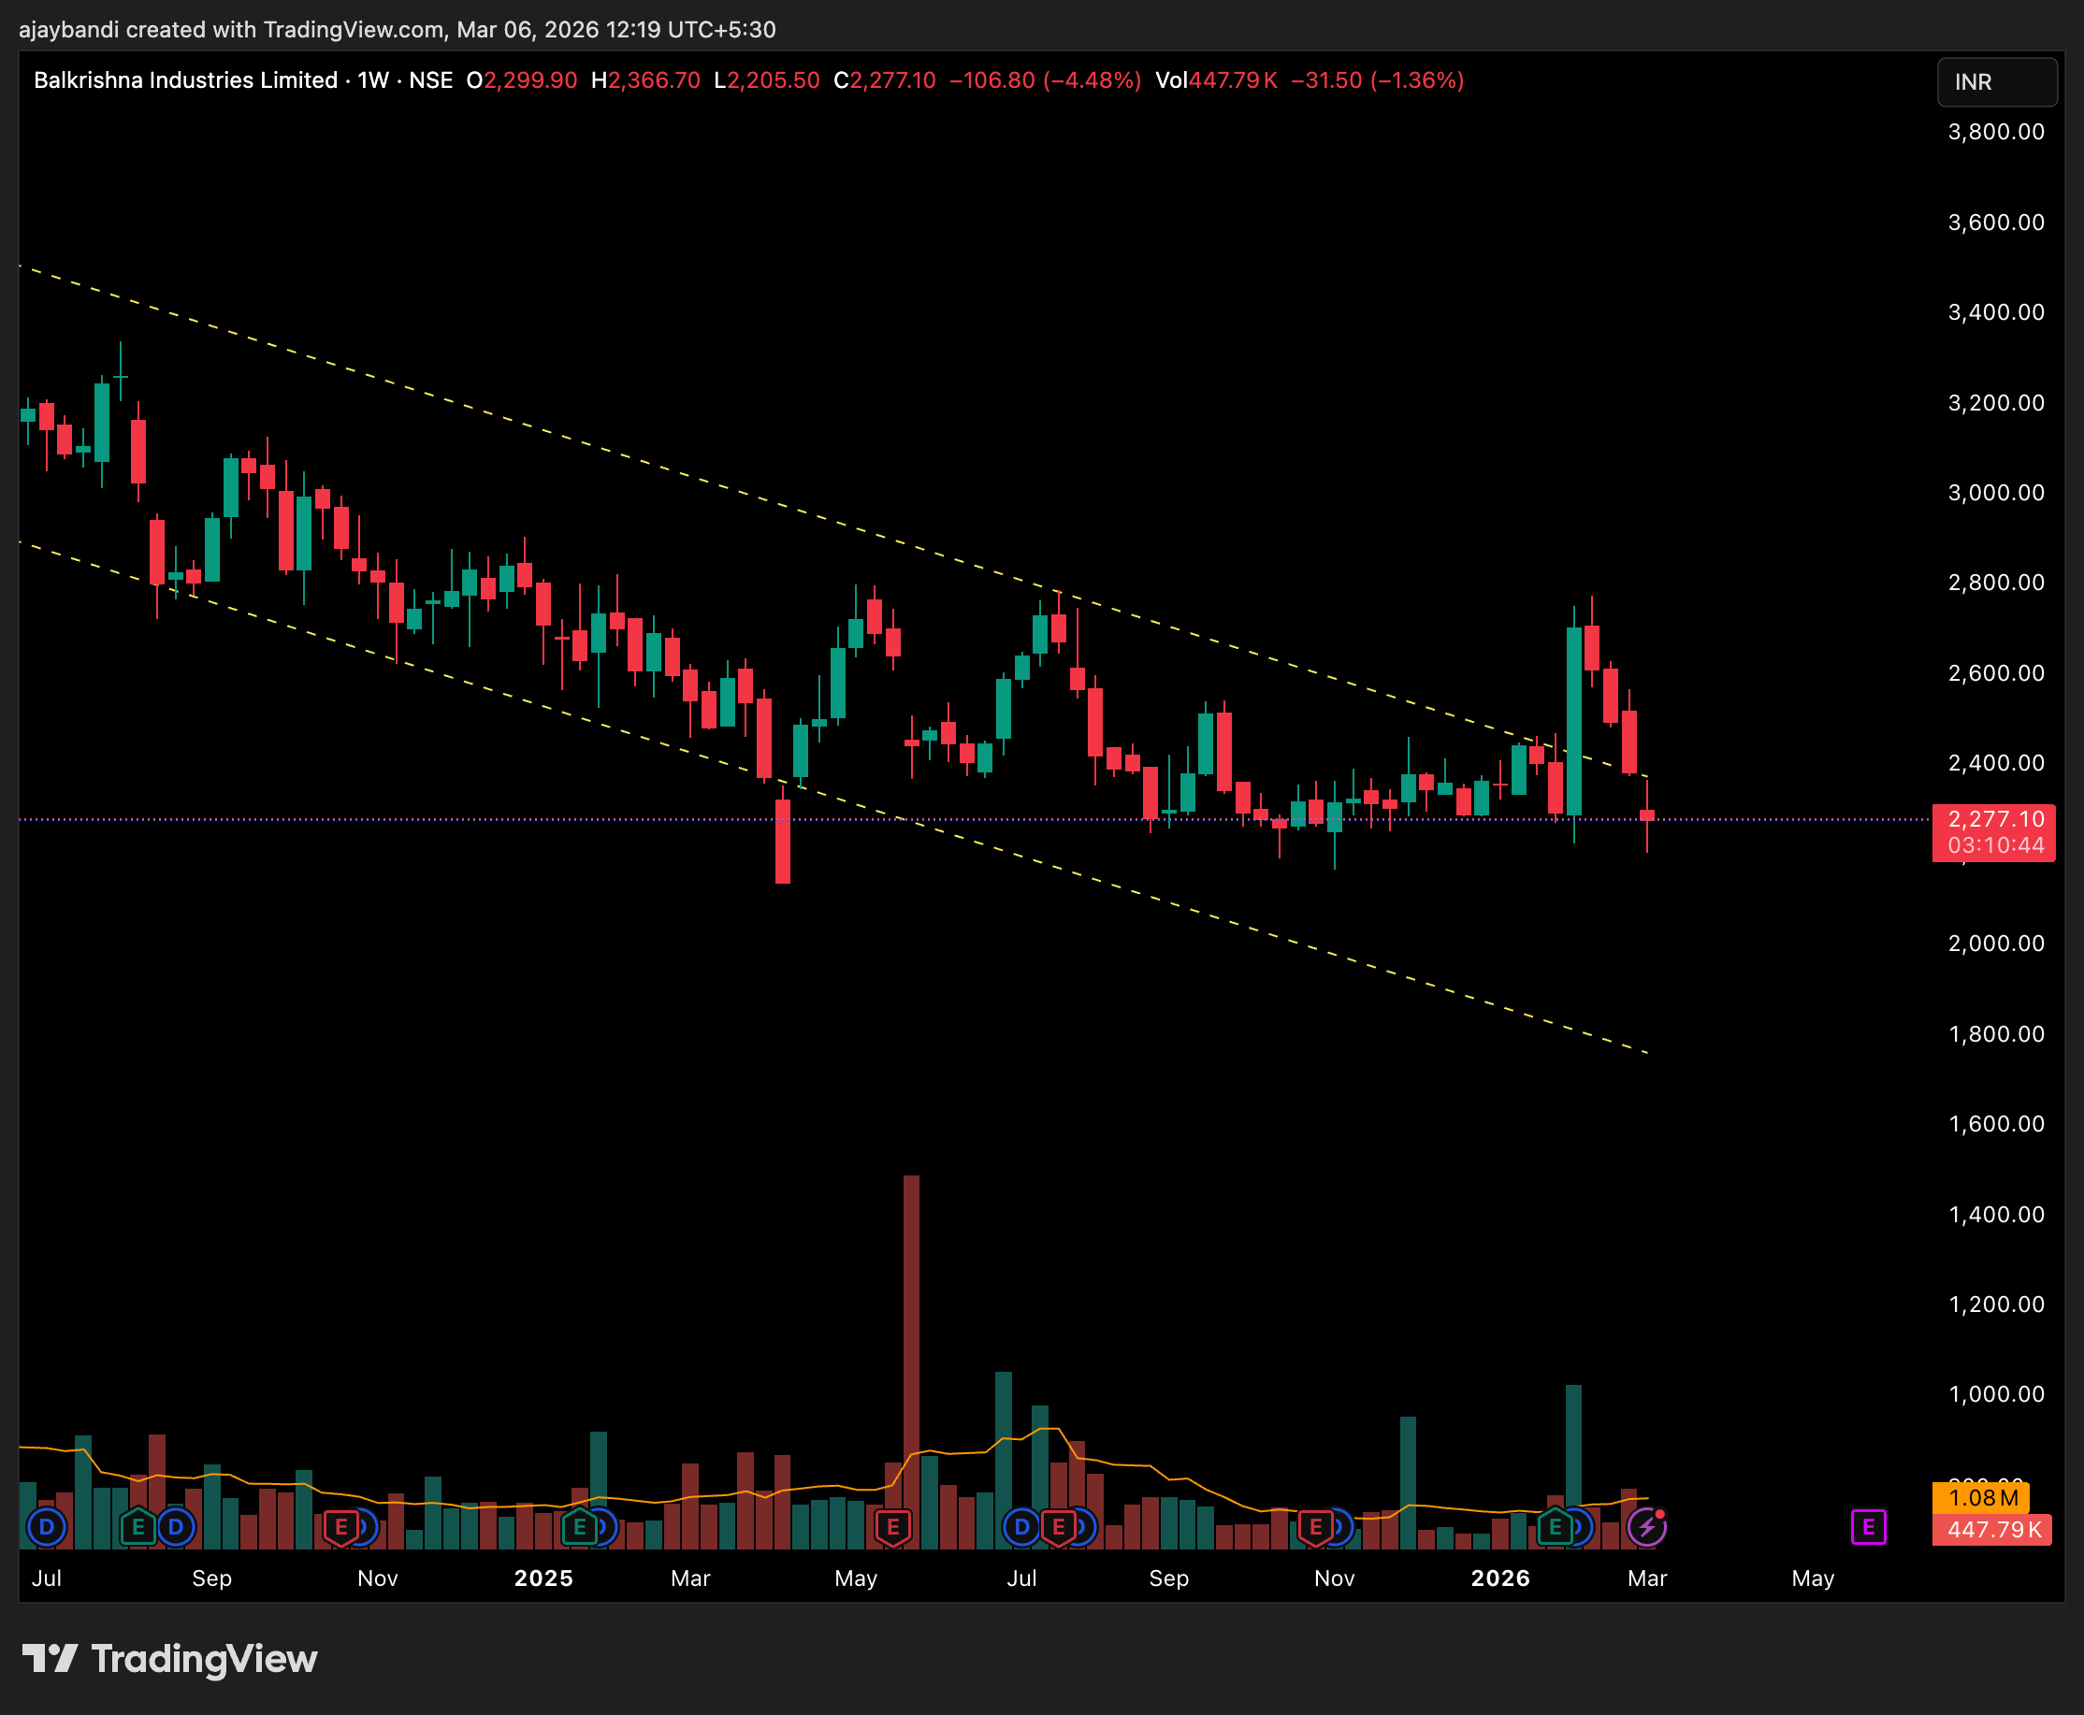The width and height of the screenshot is (2084, 1715).
Task: Click the orange 1.08 M volume average label
Action: click(1980, 1498)
